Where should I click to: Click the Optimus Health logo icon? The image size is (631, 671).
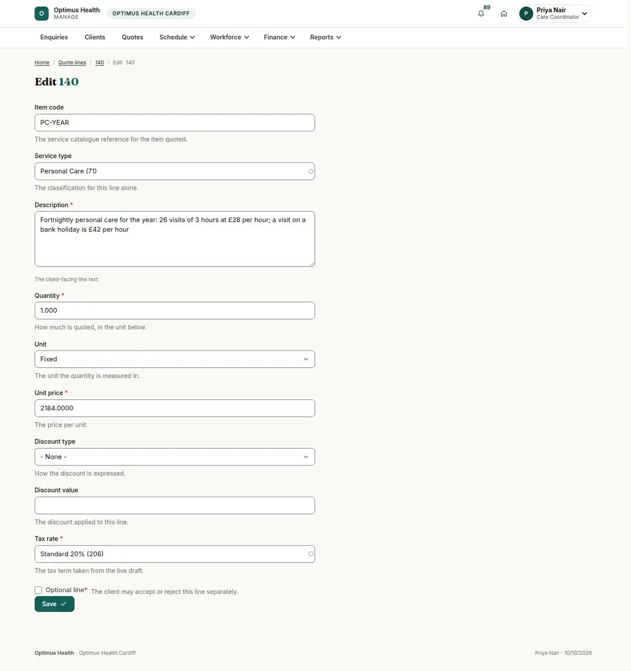(x=42, y=14)
